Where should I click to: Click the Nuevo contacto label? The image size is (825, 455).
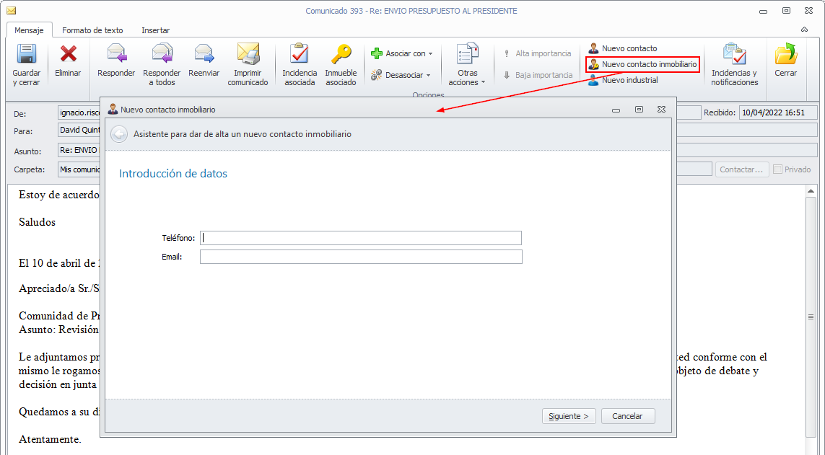click(x=629, y=48)
